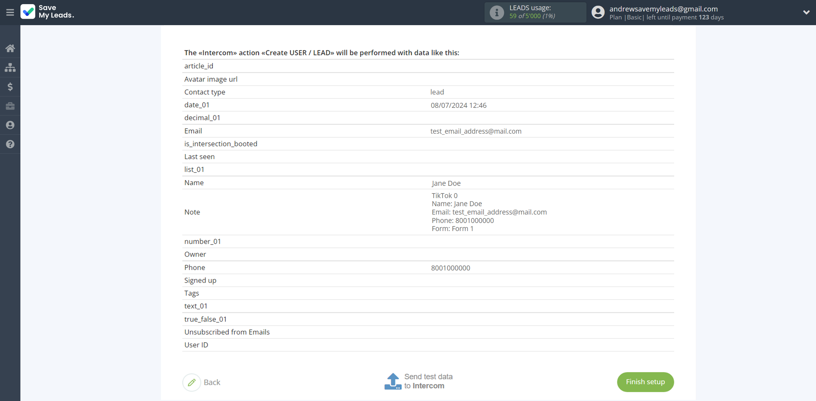
Task: Click LEADS usage 59 of 5'000 text
Action: (532, 16)
